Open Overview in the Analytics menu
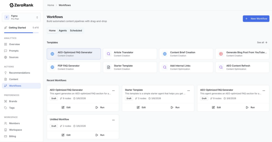This screenshot has height=142, width=272. [14, 44]
